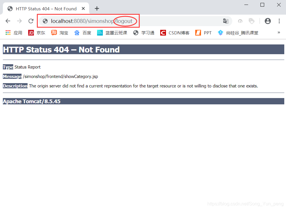Open the PPT bookmark

click(203, 33)
